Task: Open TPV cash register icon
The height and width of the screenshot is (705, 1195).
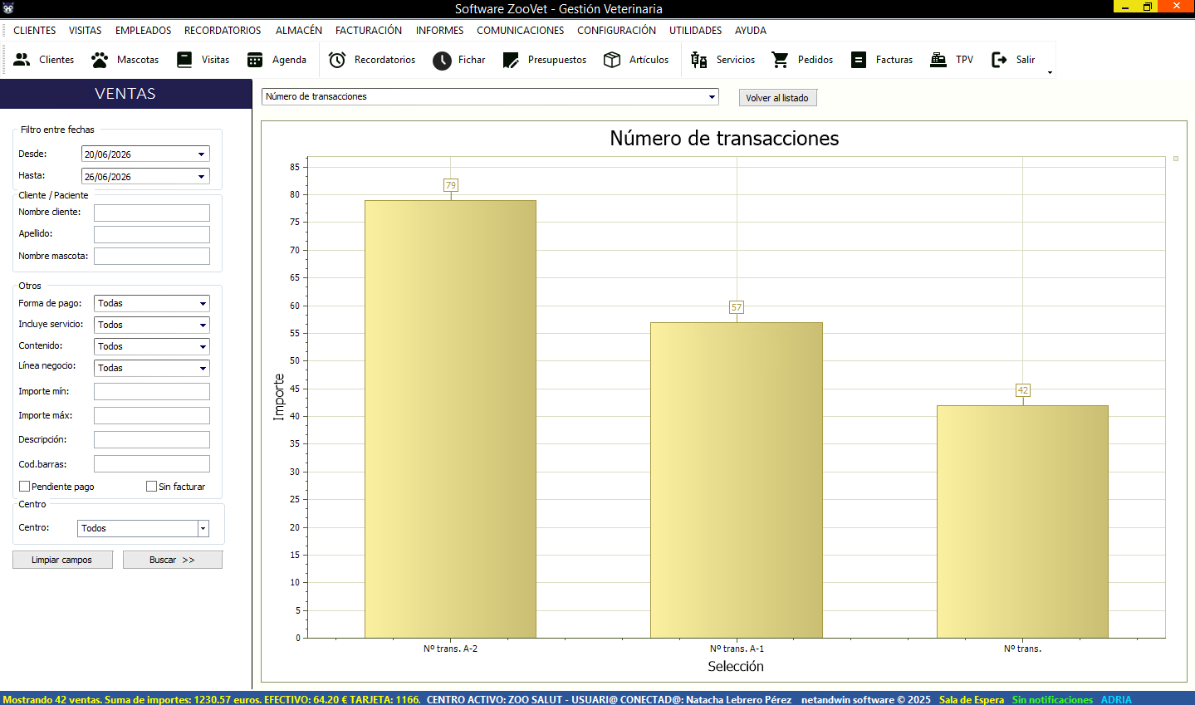Action: coord(938,60)
